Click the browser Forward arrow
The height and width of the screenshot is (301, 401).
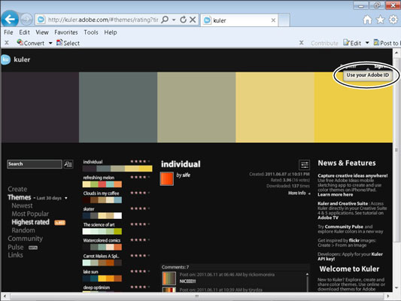coord(26,19)
